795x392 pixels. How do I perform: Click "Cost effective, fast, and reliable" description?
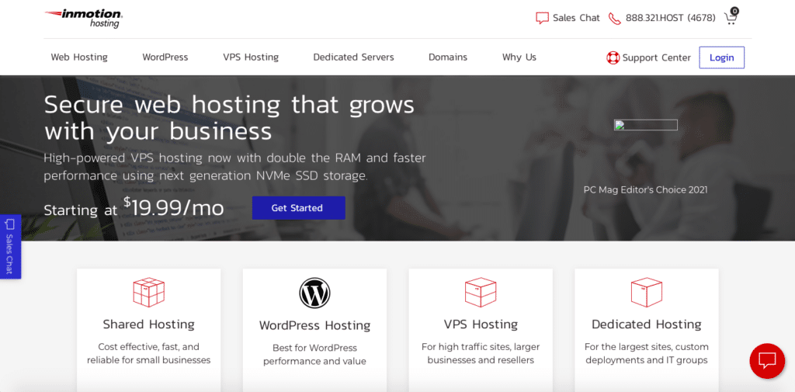148,354
